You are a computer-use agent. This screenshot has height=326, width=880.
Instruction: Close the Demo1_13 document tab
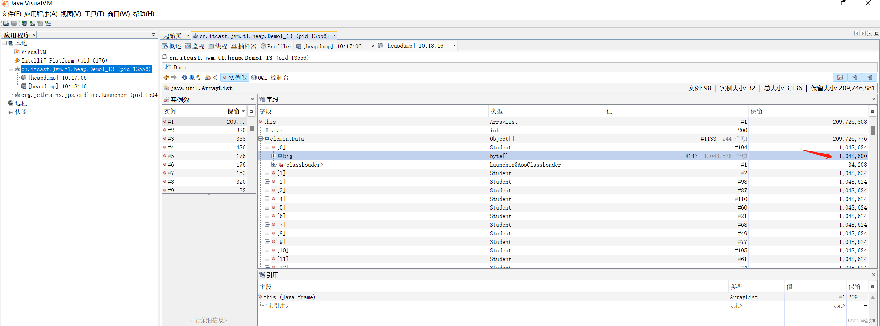[x=334, y=36]
